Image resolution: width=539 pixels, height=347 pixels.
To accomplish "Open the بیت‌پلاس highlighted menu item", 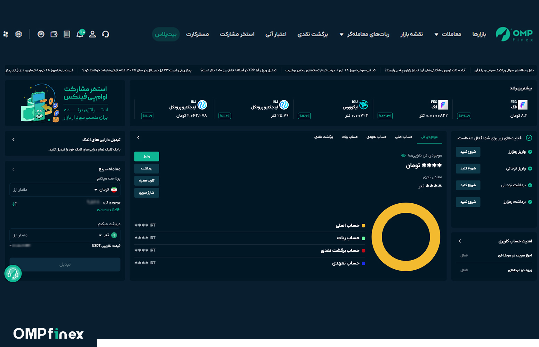I will point(166,34).
